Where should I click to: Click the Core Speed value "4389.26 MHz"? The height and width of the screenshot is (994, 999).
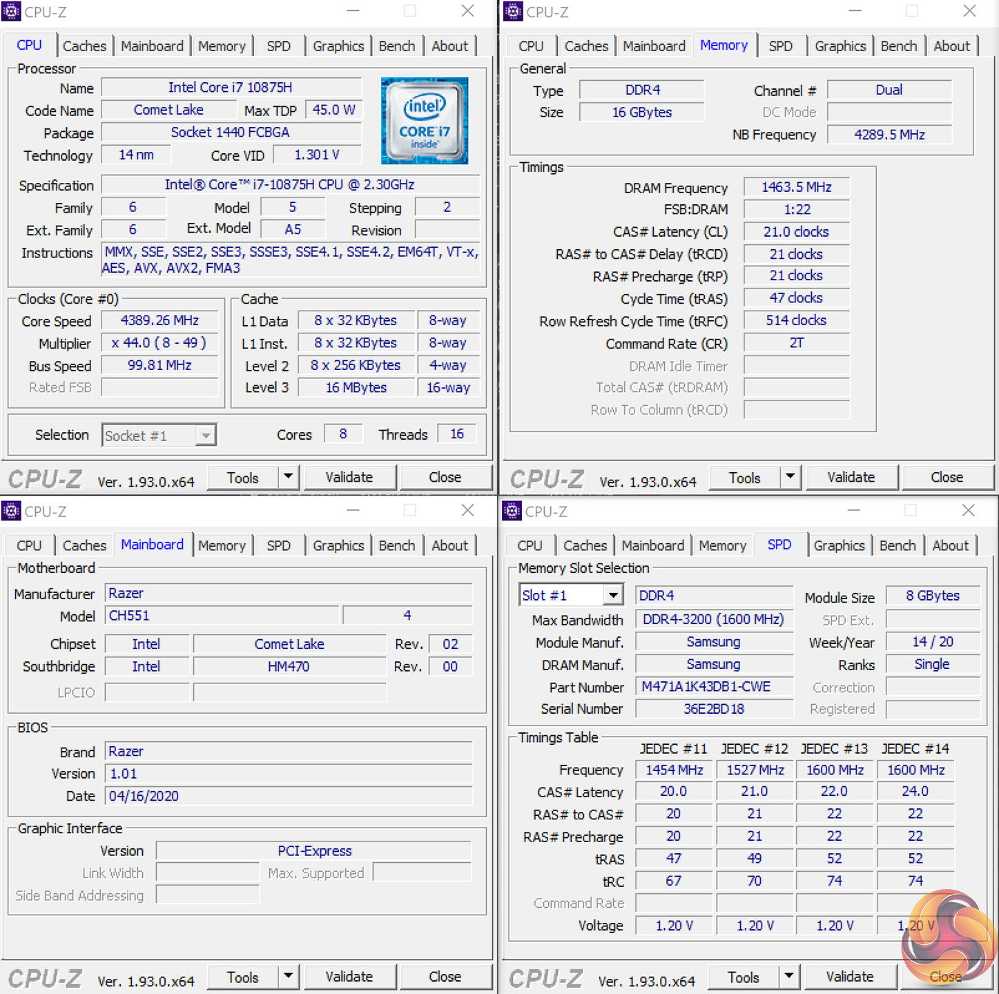[159, 321]
